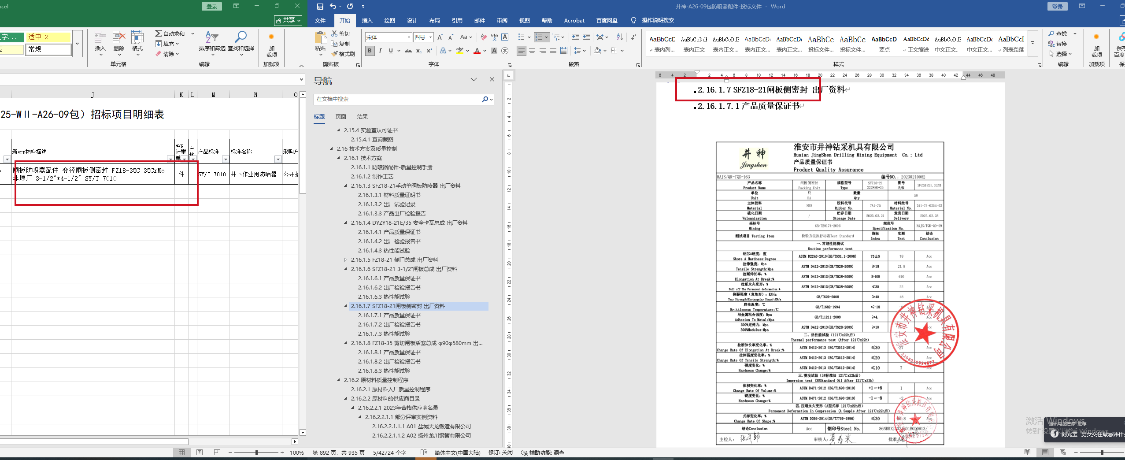The image size is (1125, 460).
Task: Click Excel's Find and Select magnifier icon
Action: point(241,38)
